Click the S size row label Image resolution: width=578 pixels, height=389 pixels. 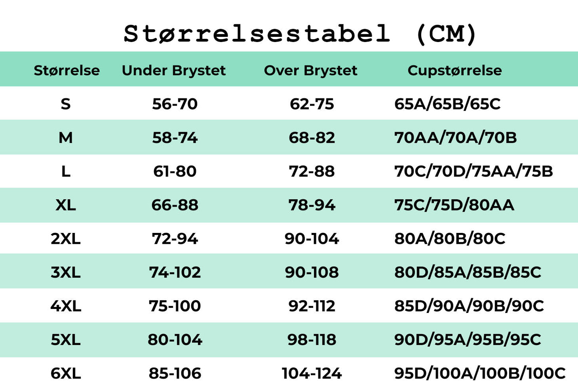(66, 104)
